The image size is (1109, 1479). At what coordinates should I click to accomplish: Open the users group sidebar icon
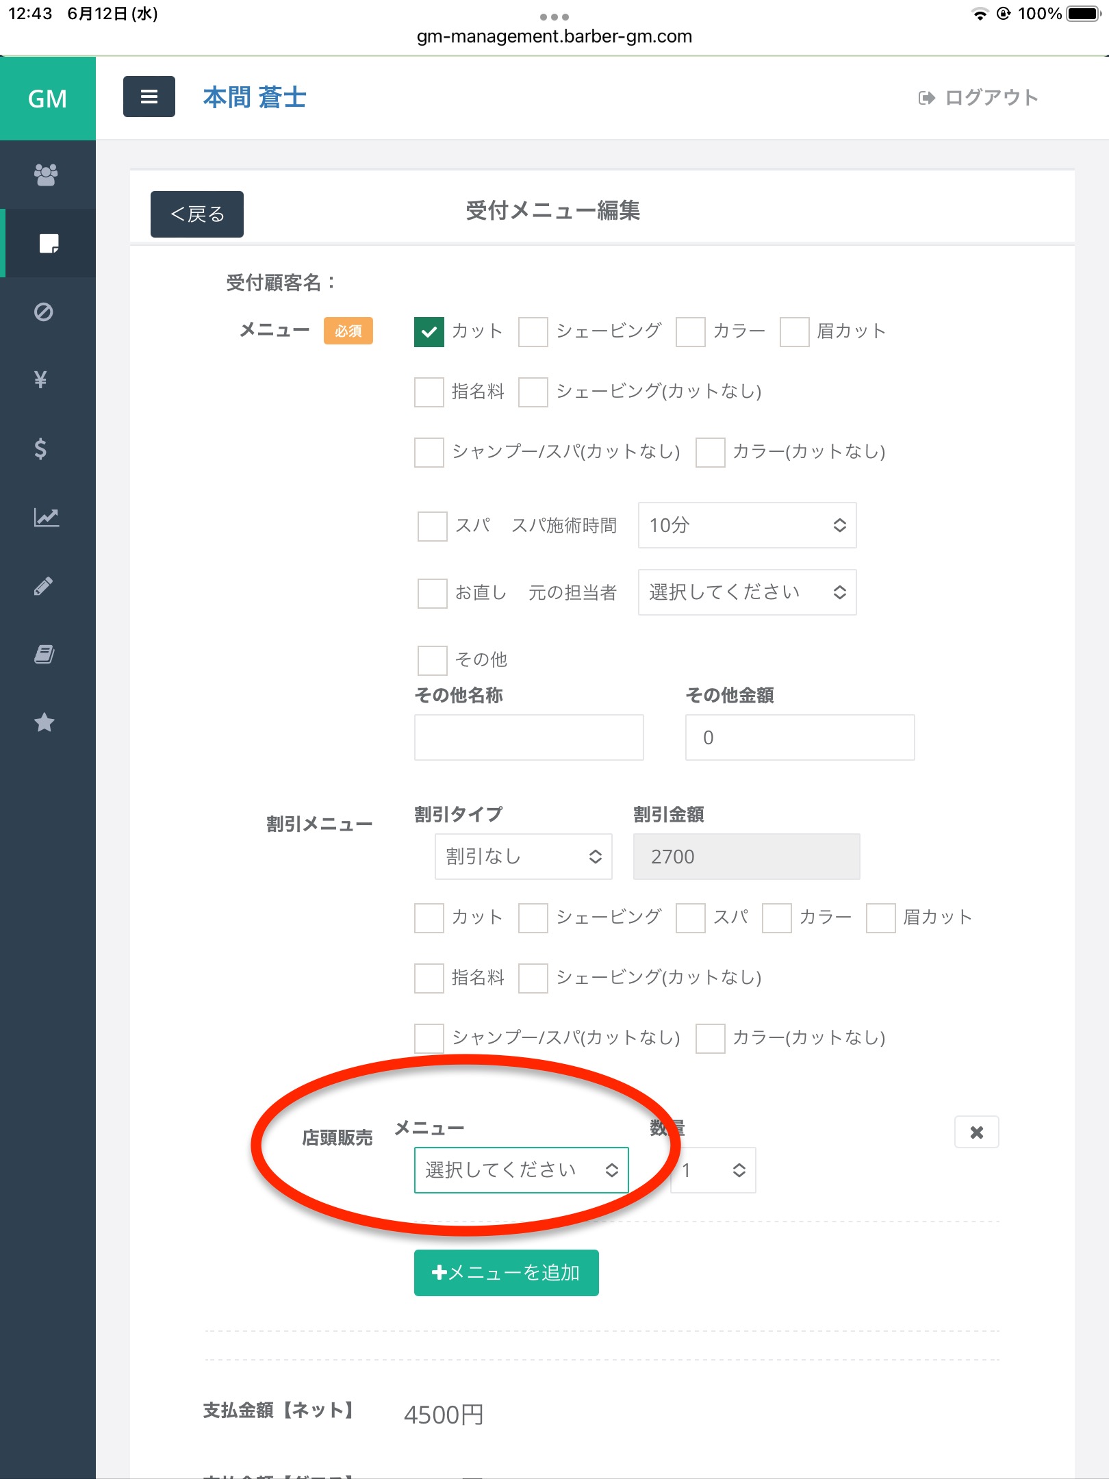46,175
